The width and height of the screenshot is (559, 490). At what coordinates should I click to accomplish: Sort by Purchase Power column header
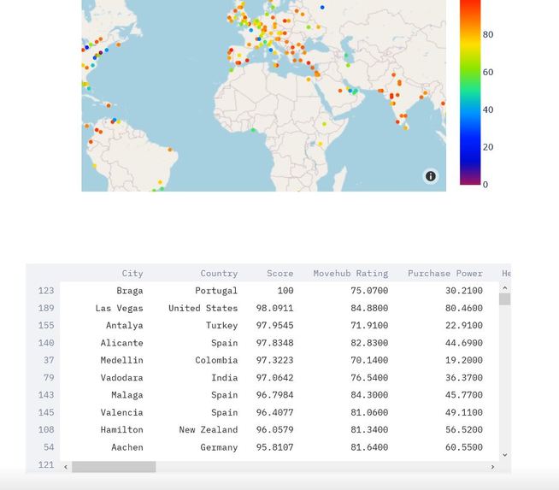click(445, 273)
